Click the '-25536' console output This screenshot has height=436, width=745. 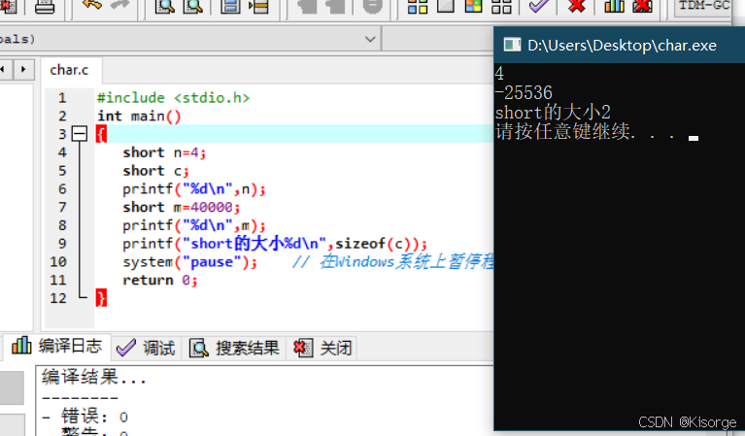point(524,92)
